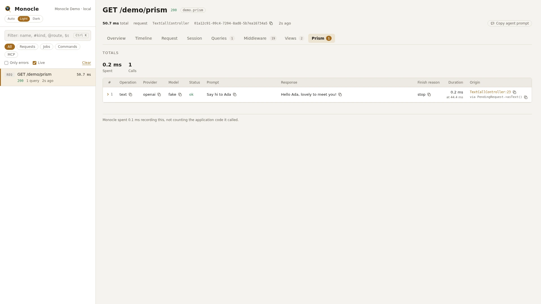Click TextCallController in the header
This screenshot has width=541, height=304.
coord(171,23)
